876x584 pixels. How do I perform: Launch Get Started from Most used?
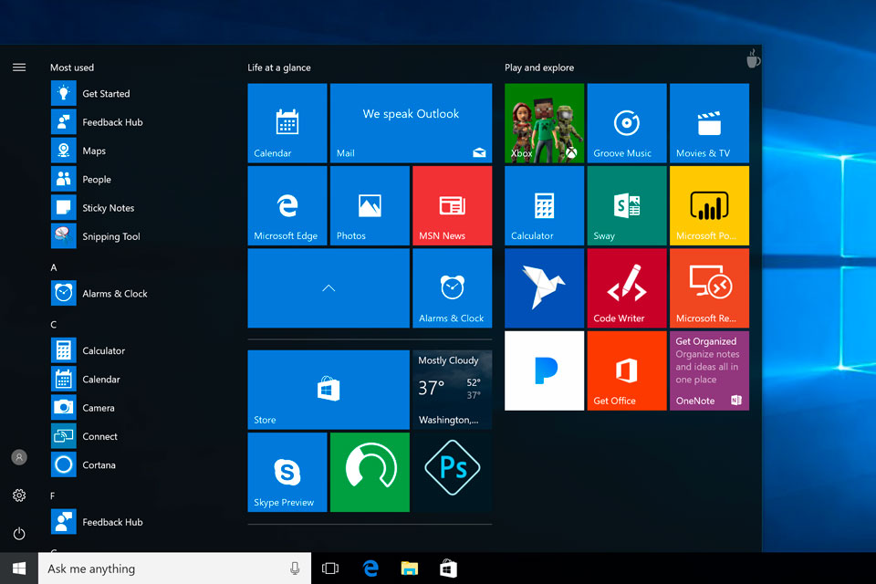(90, 93)
